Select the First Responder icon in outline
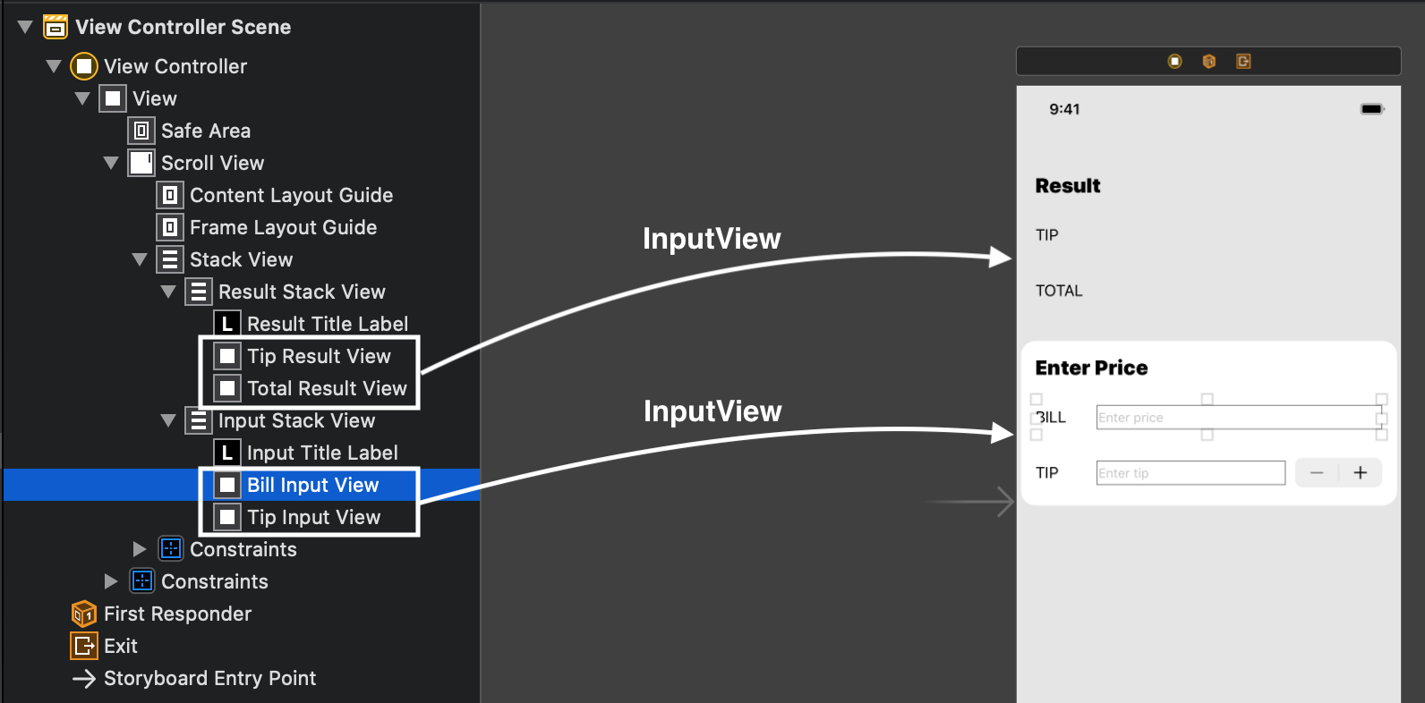This screenshot has width=1425, height=703. 84,614
